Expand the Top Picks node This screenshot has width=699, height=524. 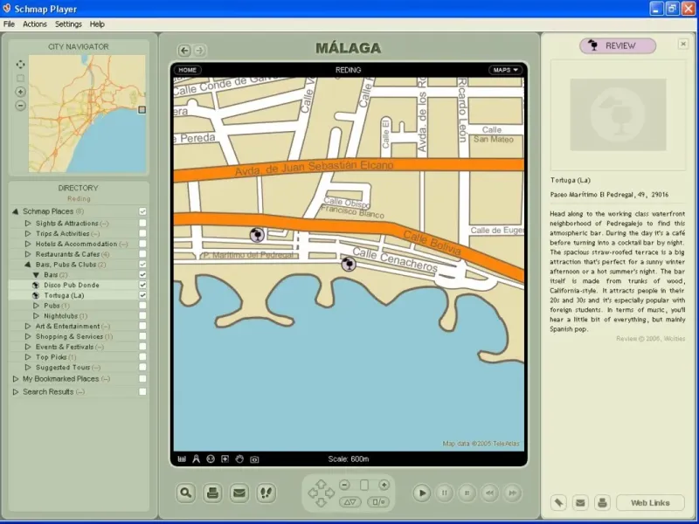pyautogui.click(x=28, y=357)
